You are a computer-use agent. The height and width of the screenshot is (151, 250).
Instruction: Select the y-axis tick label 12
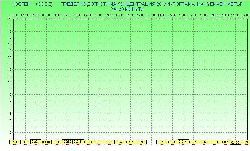click(10, 69)
